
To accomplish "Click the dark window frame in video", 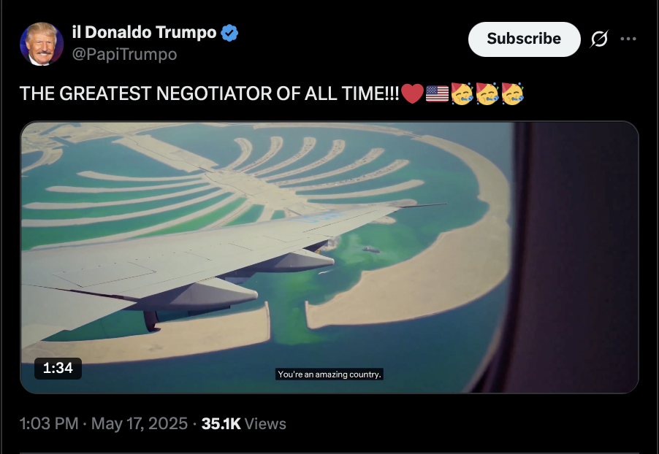I will tap(576, 257).
